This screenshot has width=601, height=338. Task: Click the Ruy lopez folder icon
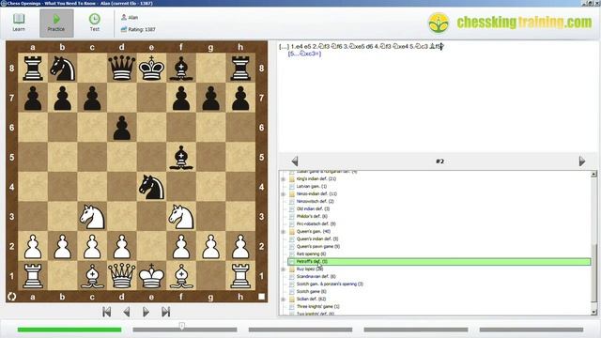tap(292, 269)
